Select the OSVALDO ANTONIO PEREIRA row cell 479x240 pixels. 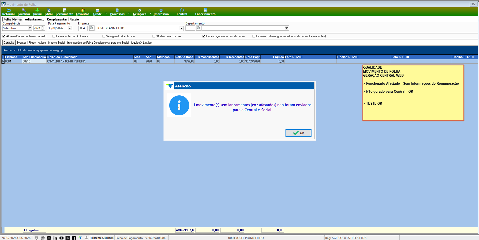point(90,61)
